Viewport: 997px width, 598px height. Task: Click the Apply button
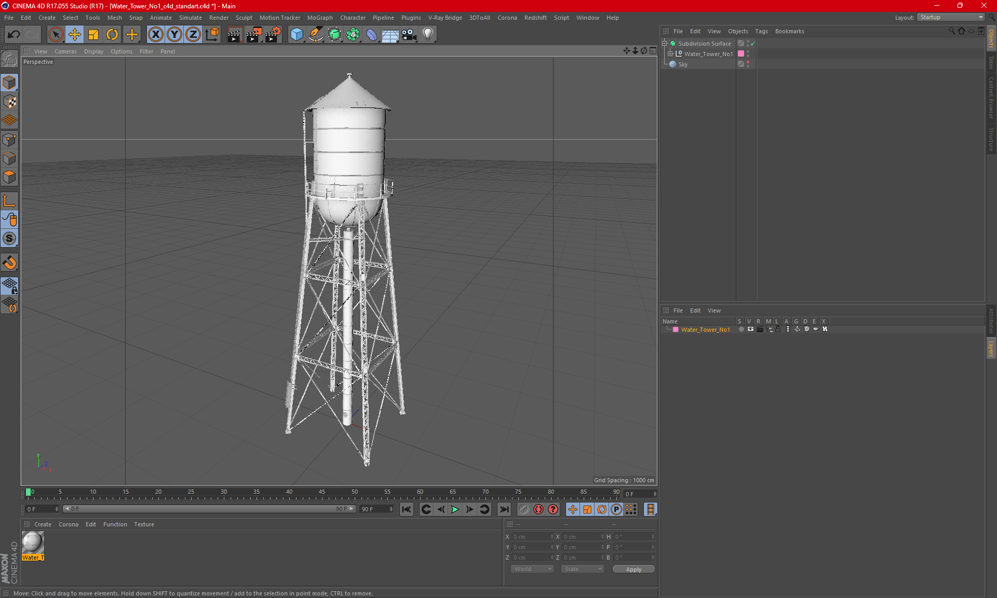[x=634, y=569]
